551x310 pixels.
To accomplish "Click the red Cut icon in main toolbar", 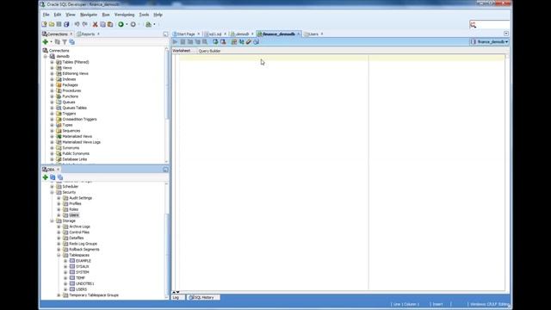I will 95,24.
